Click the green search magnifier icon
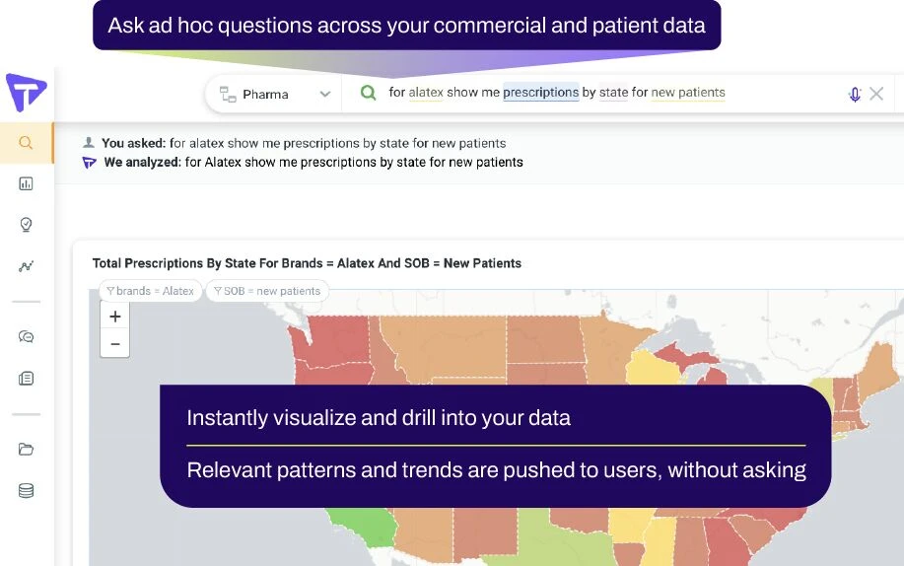Viewport: 904px width, 566px height. [368, 93]
